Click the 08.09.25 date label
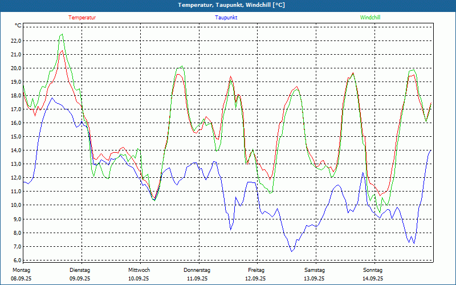Image resolution: width=456 pixels, height=285 pixels. [21, 279]
